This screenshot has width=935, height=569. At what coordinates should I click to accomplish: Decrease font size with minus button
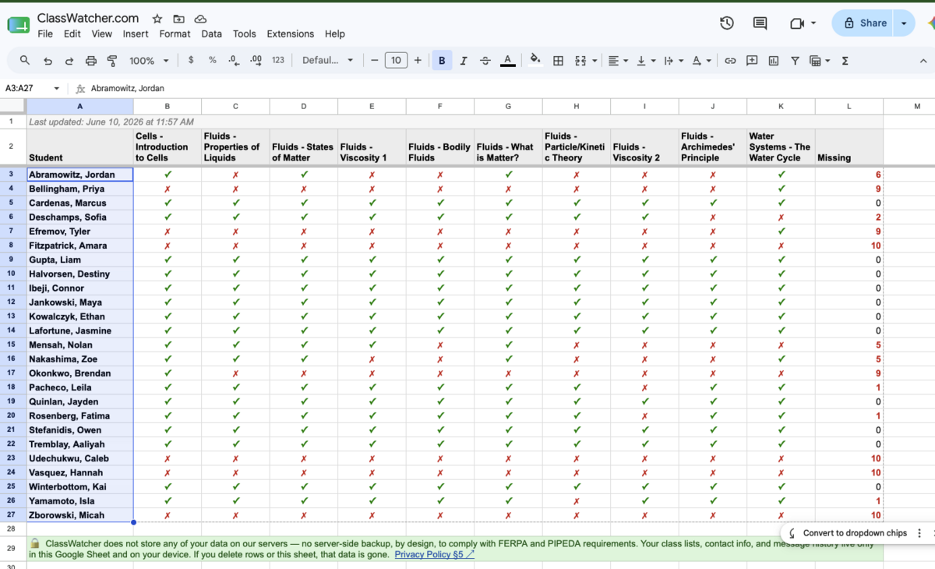[x=374, y=60]
